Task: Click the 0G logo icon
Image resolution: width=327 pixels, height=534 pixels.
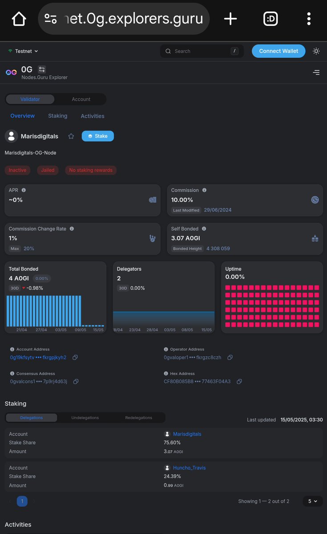Action: [x=11, y=72]
